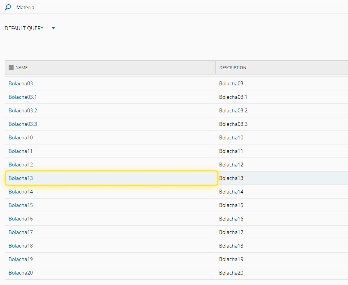348x285 pixels.
Task: Select the Bolacha14 description cell
Action: tap(281, 192)
